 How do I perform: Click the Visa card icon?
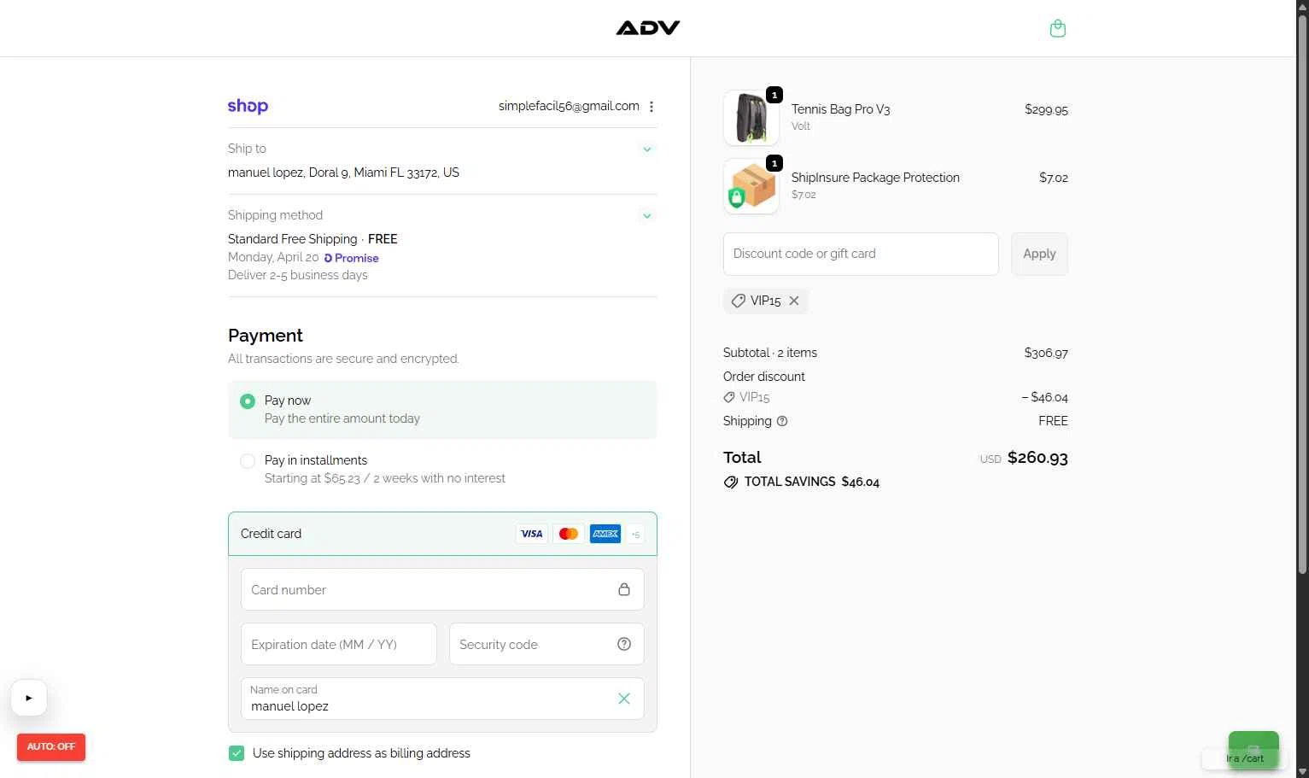pyautogui.click(x=531, y=534)
